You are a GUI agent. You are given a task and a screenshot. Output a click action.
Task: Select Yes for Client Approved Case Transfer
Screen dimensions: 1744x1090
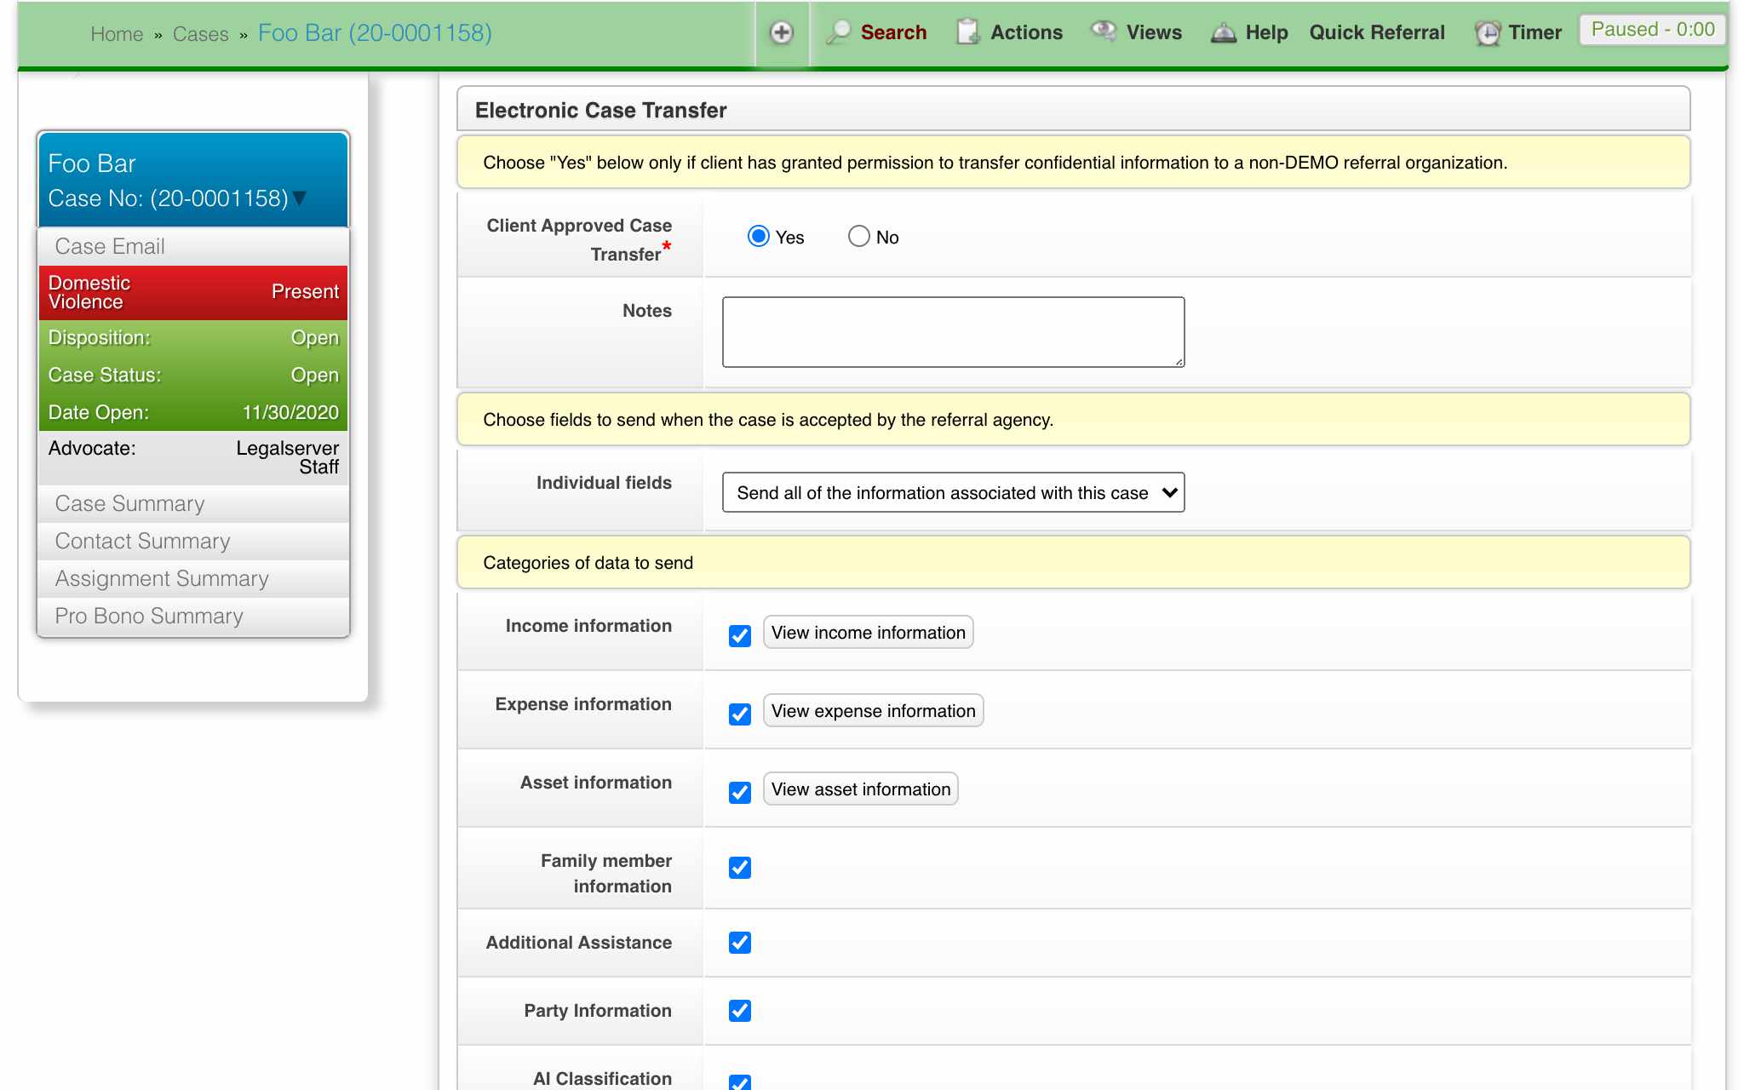758,236
